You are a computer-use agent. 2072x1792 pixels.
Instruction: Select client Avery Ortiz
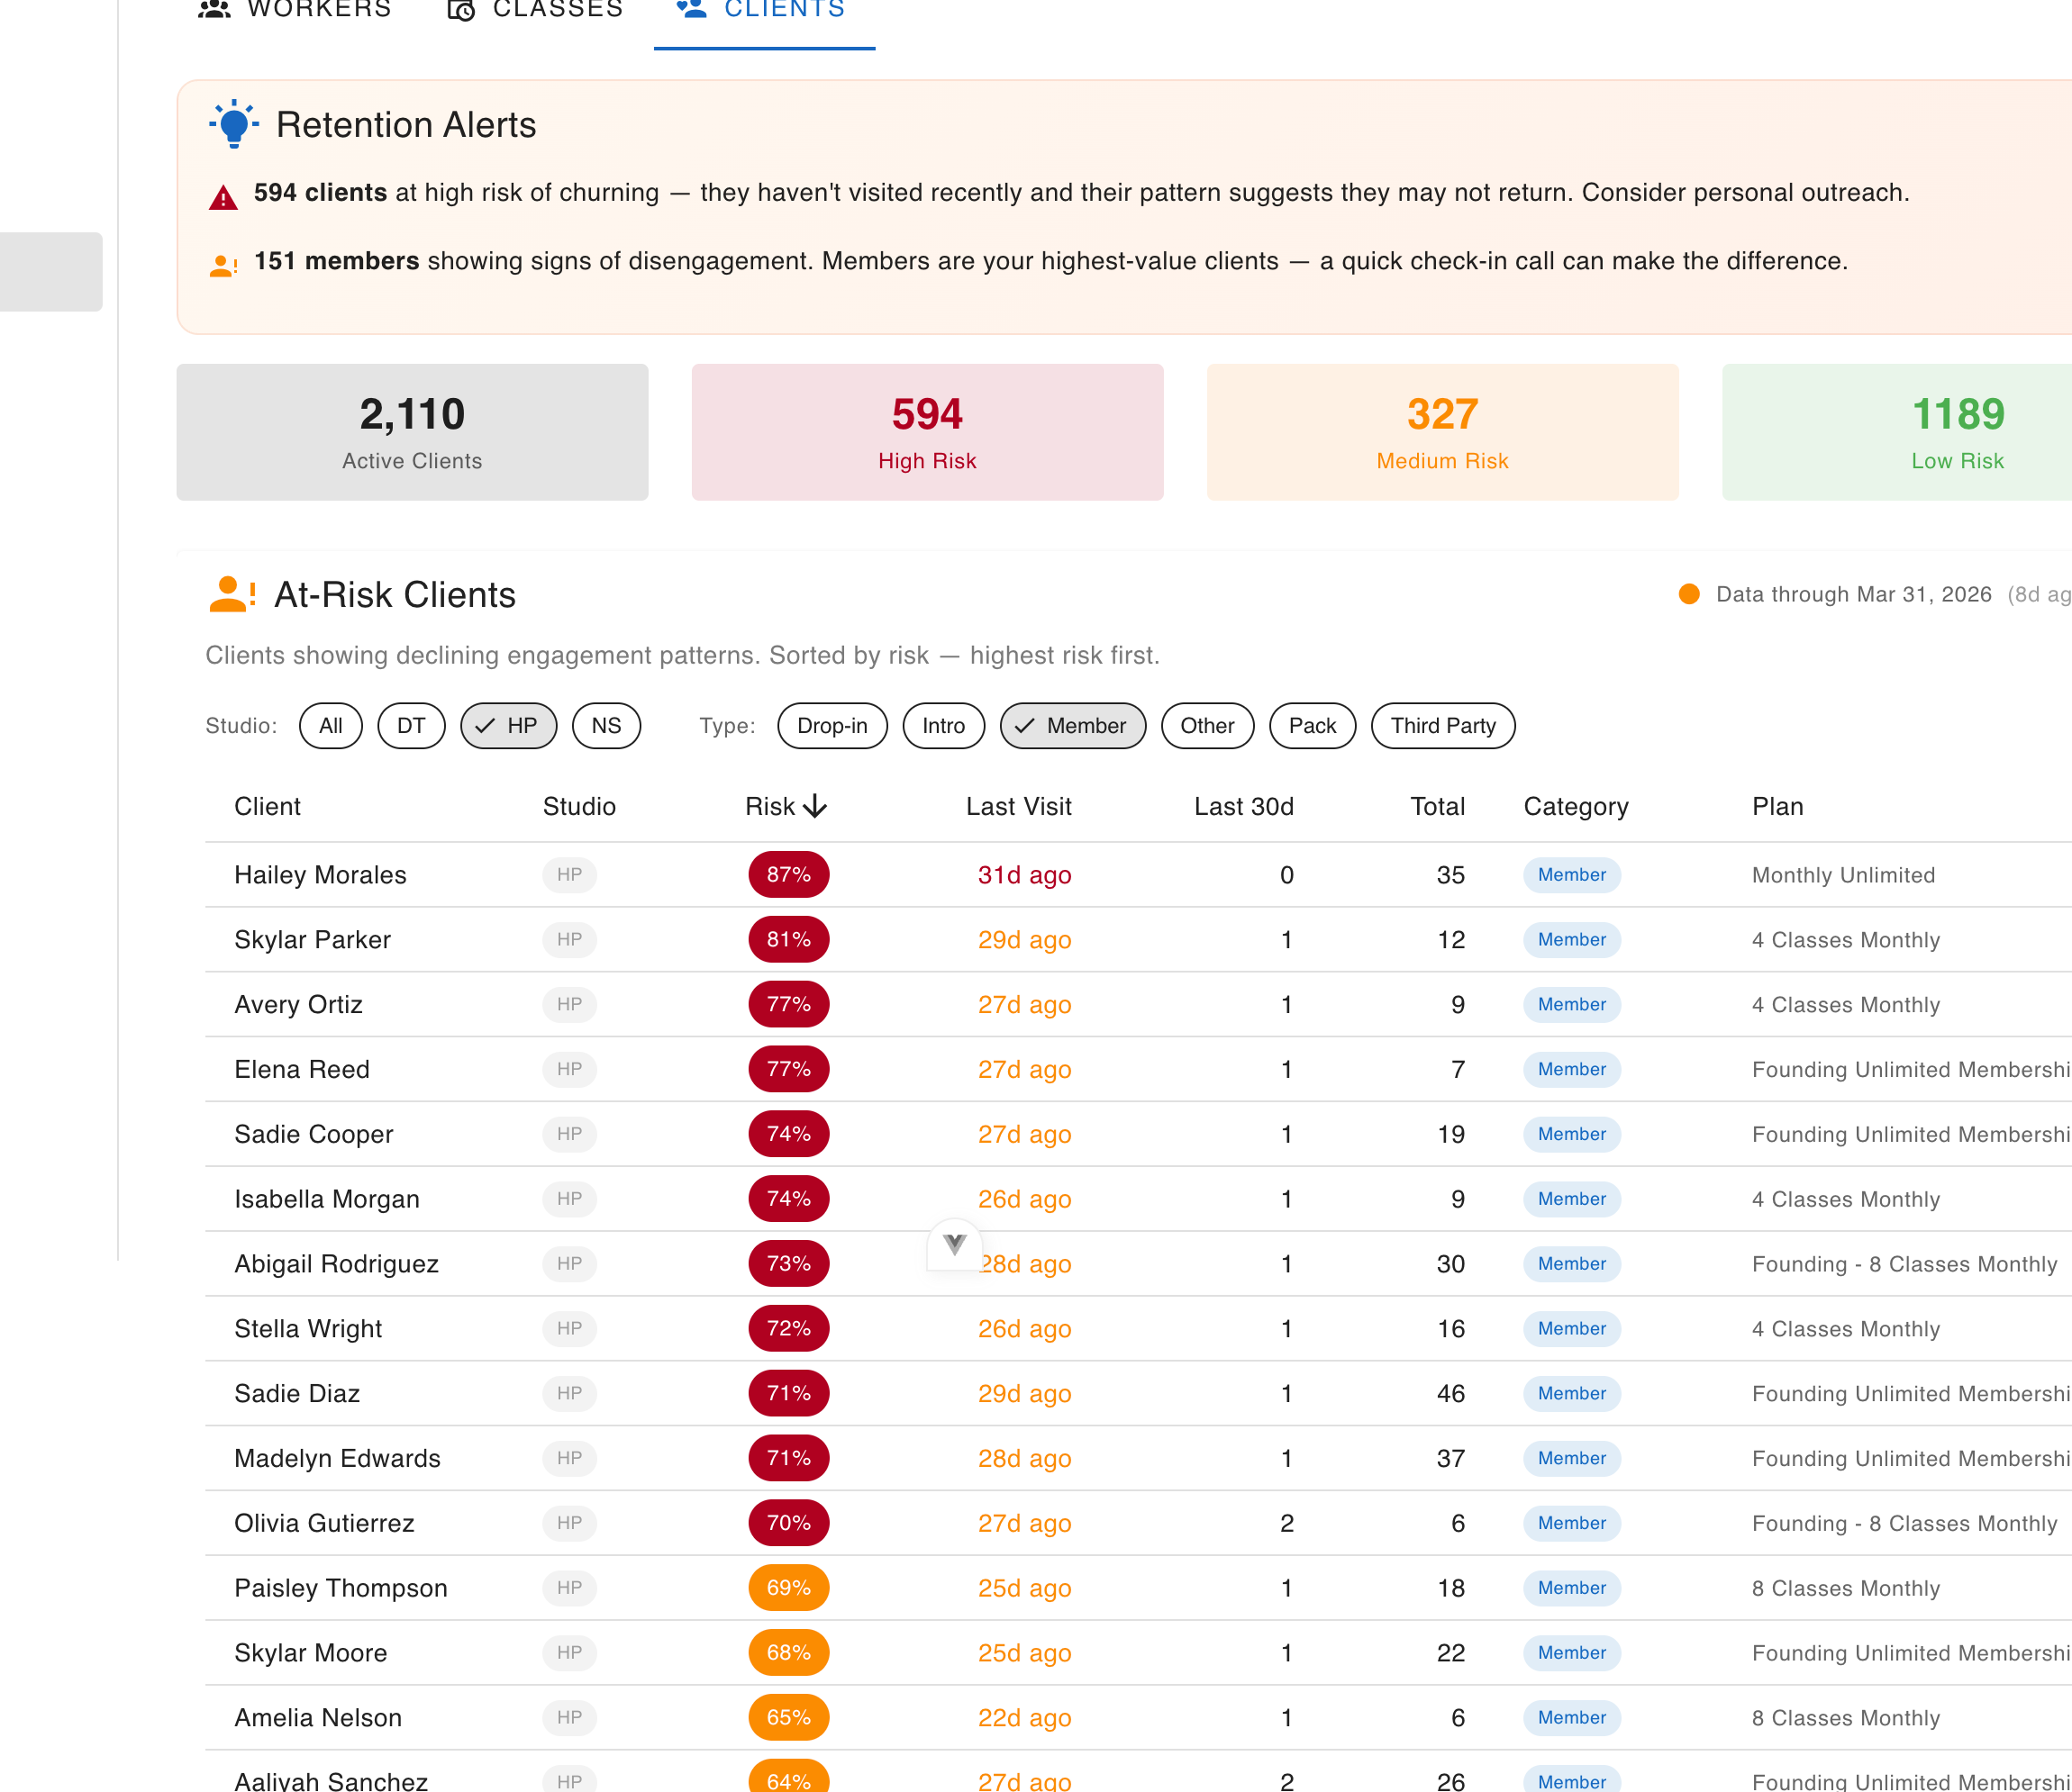point(298,1004)
